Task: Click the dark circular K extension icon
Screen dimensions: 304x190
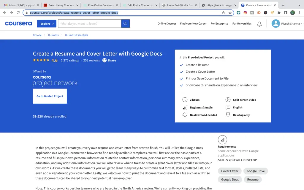Action: coord(266,12)
